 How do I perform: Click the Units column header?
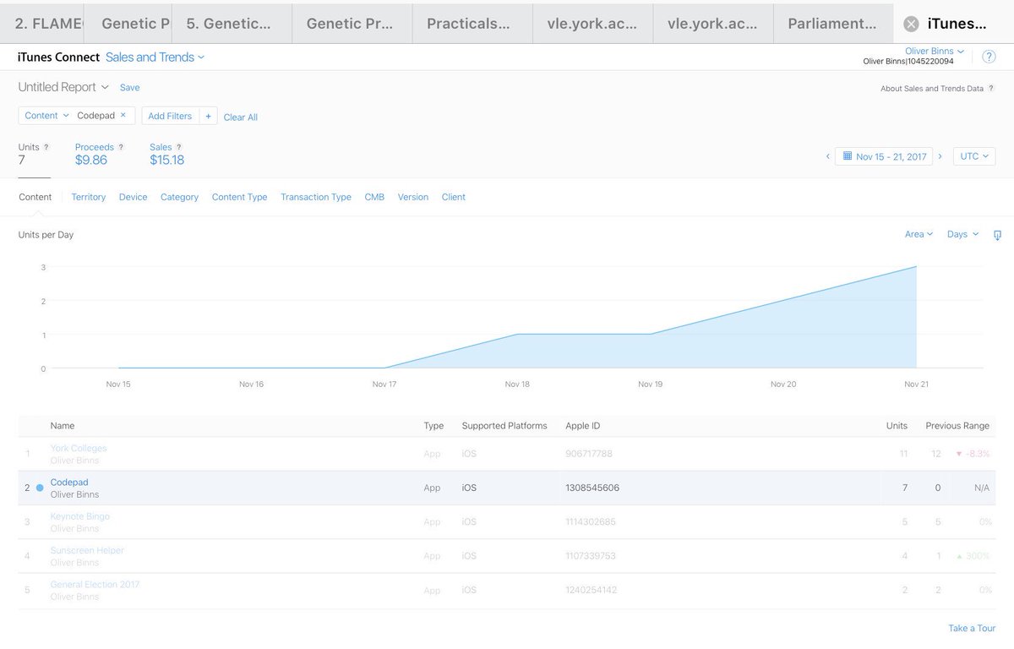pos(897,426)
